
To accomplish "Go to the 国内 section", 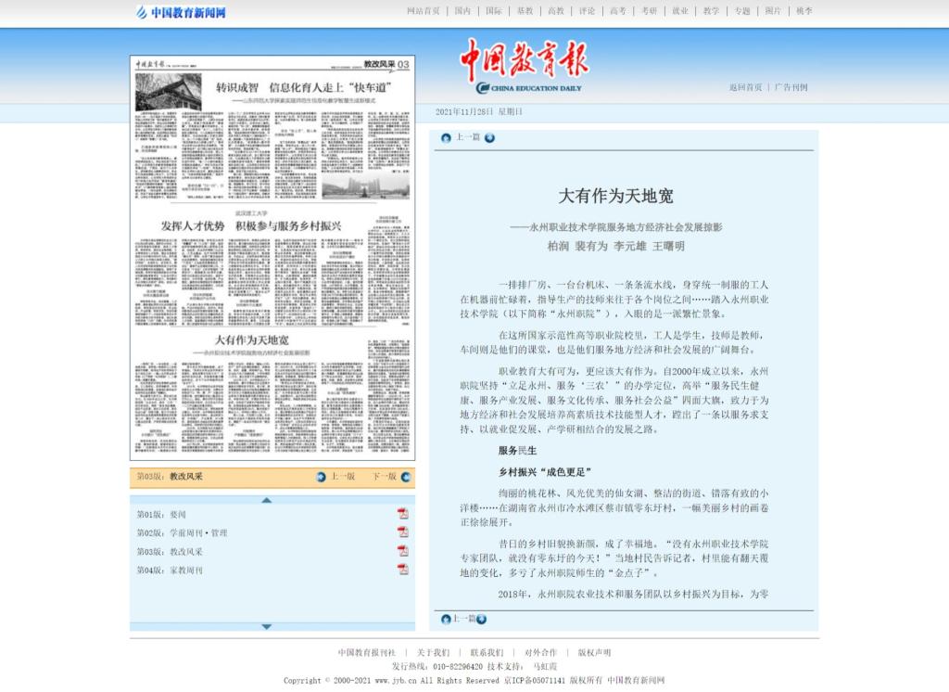I will click(462, 11).
